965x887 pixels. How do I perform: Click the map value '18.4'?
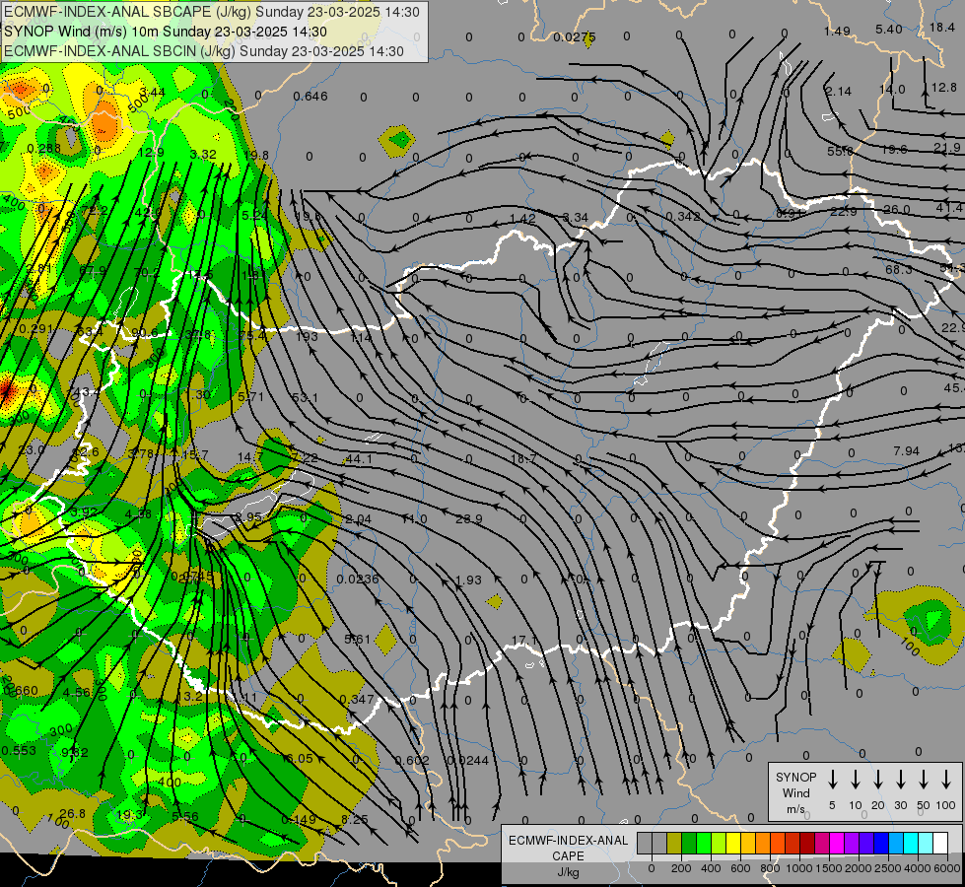tap(942, 27)
